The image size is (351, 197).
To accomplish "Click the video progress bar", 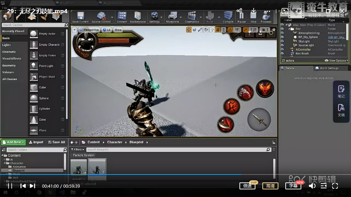I will pos(175,174).
